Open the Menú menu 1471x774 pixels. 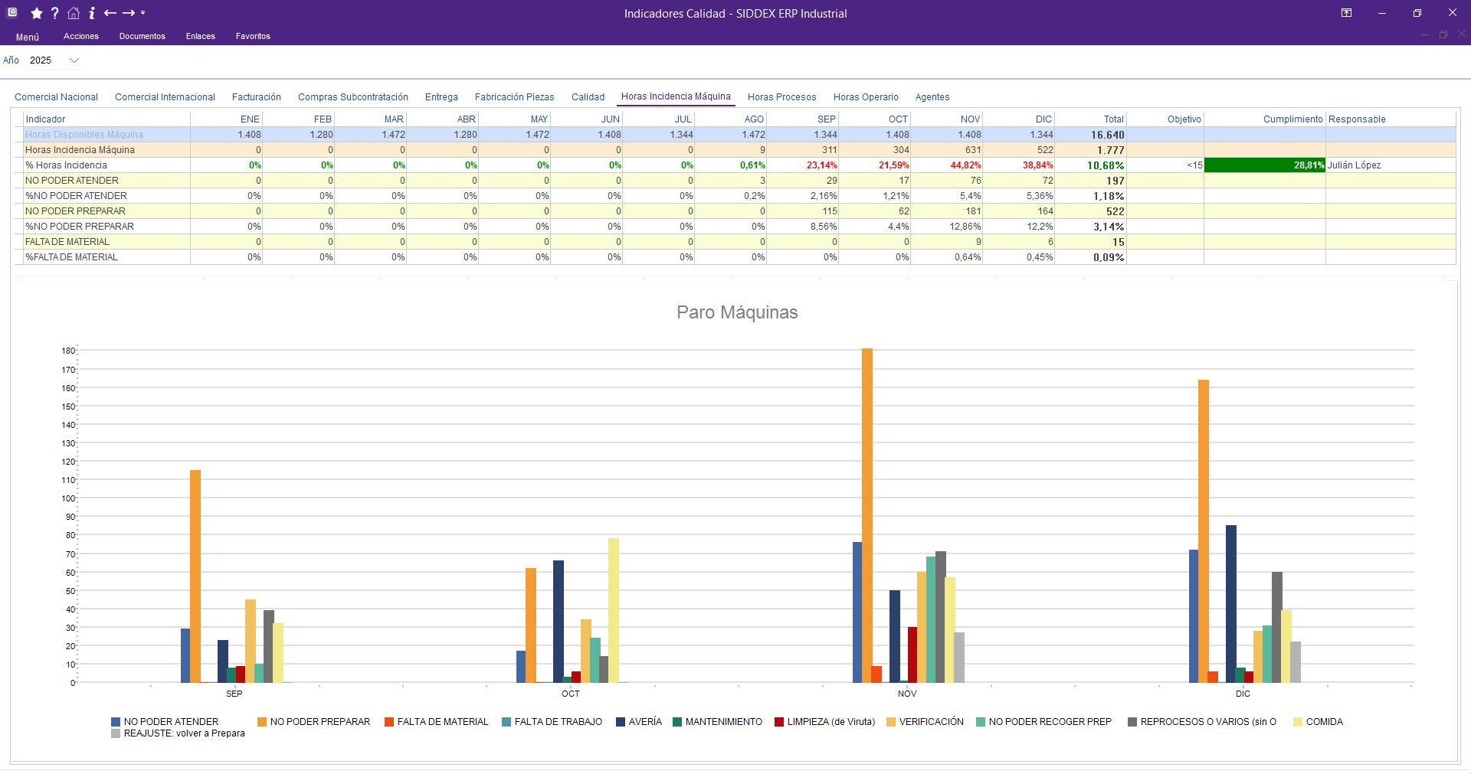27,37
